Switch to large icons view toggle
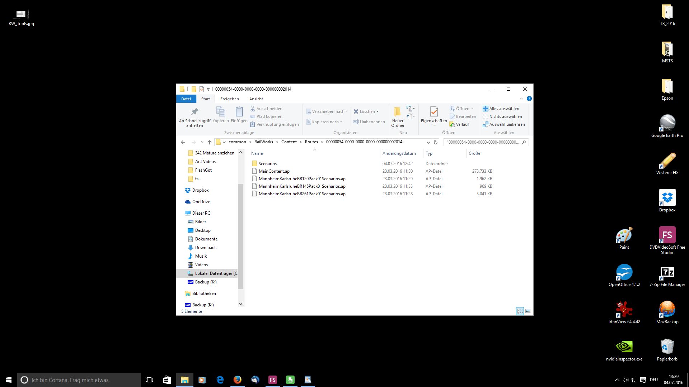This screenshot has height=387, width=689. coord(528,311)
